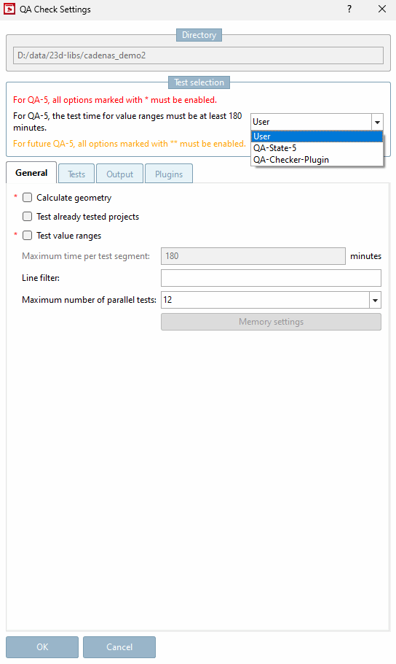Switch to the Tests tab
This screenshot has width=396, height=664.
click(76, 174)
